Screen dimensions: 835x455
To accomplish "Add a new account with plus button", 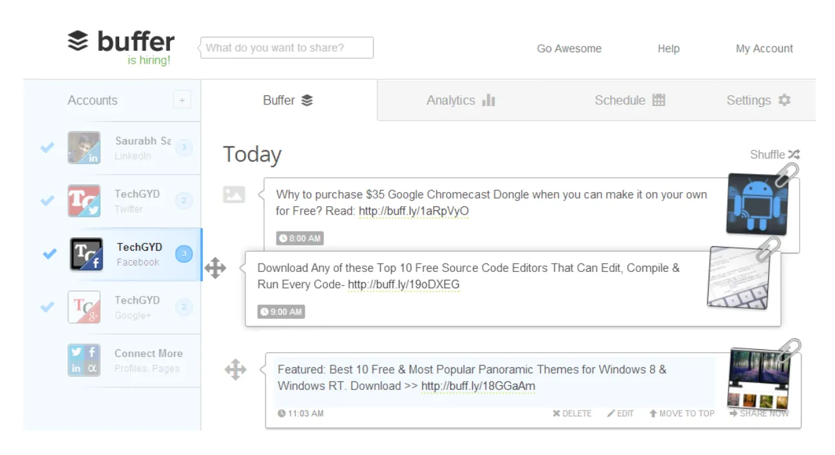I will [x=182, y=100].
